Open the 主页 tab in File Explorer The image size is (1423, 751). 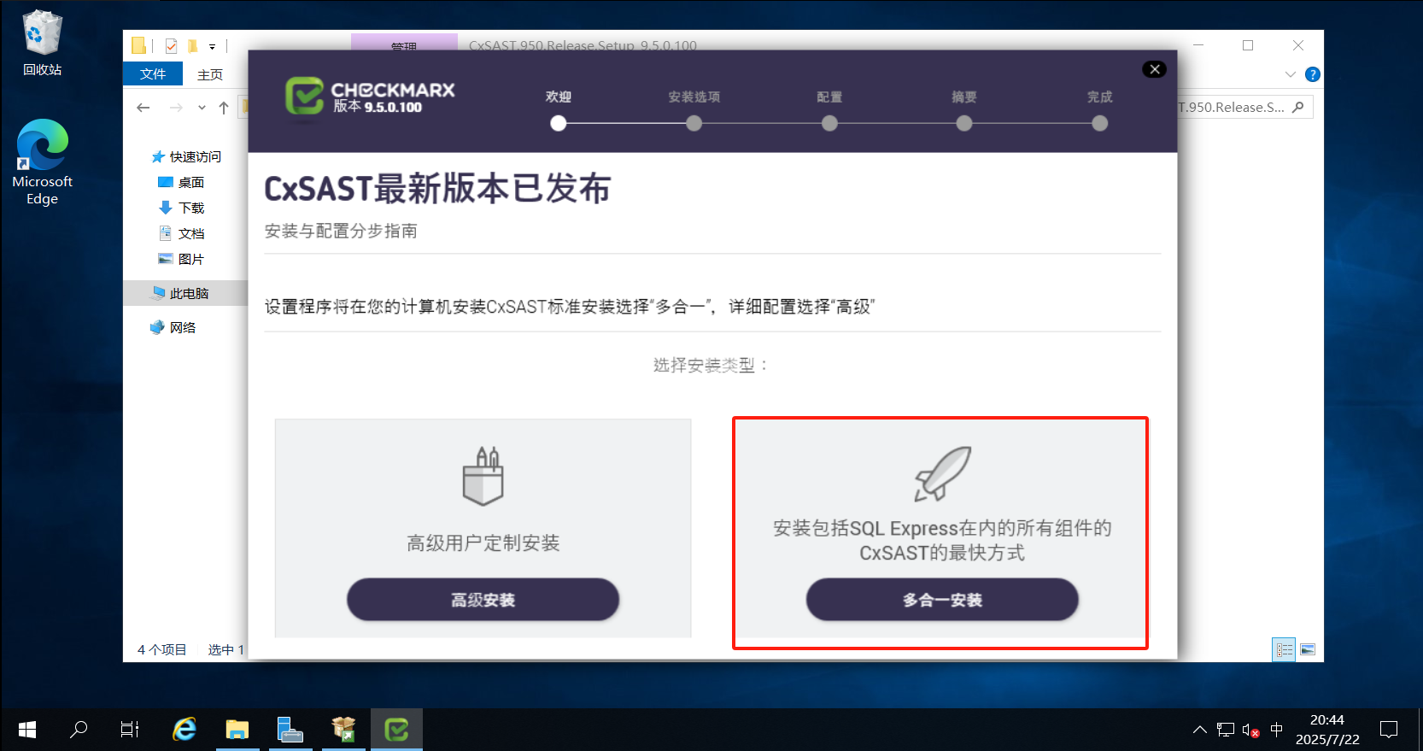210,74
